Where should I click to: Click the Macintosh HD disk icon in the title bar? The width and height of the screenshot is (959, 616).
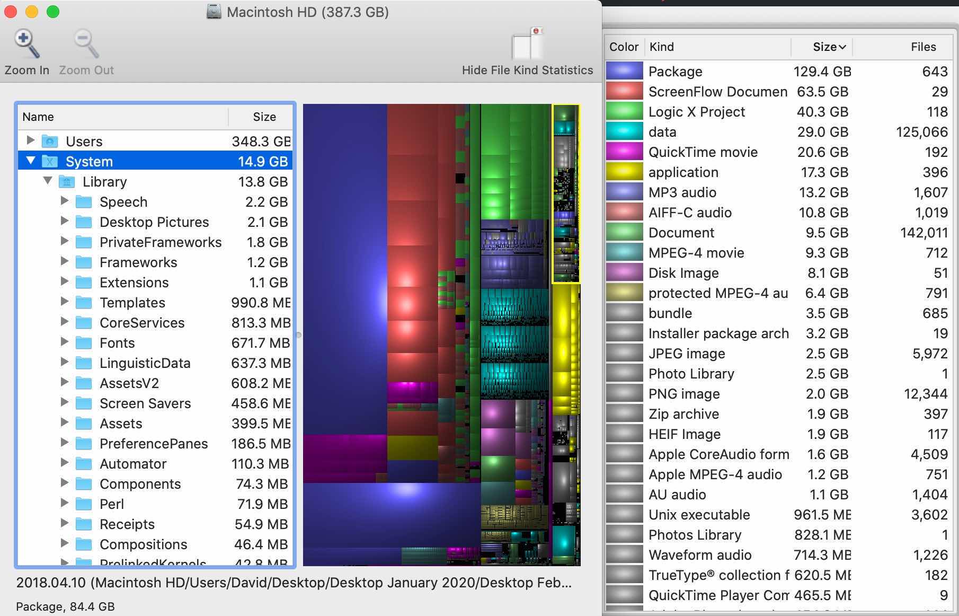(x=214, y=12)
